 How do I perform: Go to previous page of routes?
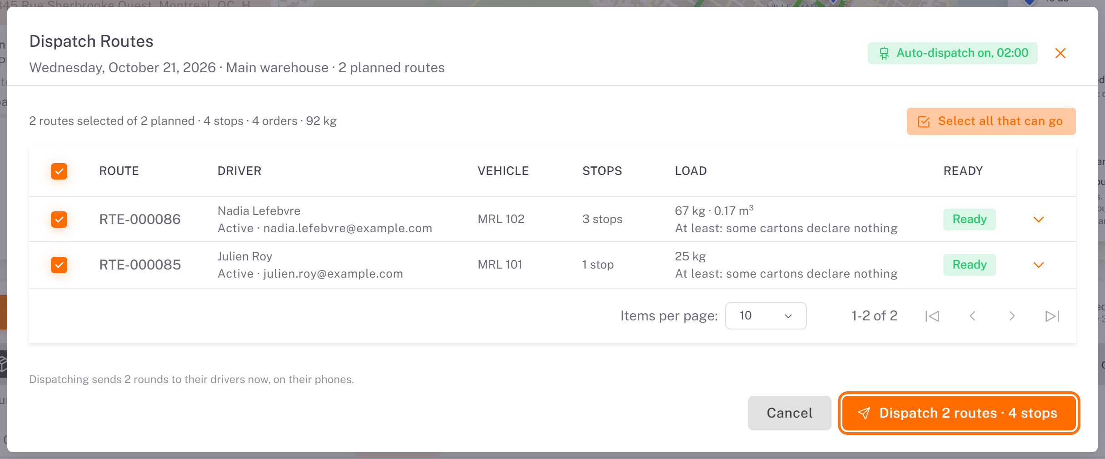point(972,316)
